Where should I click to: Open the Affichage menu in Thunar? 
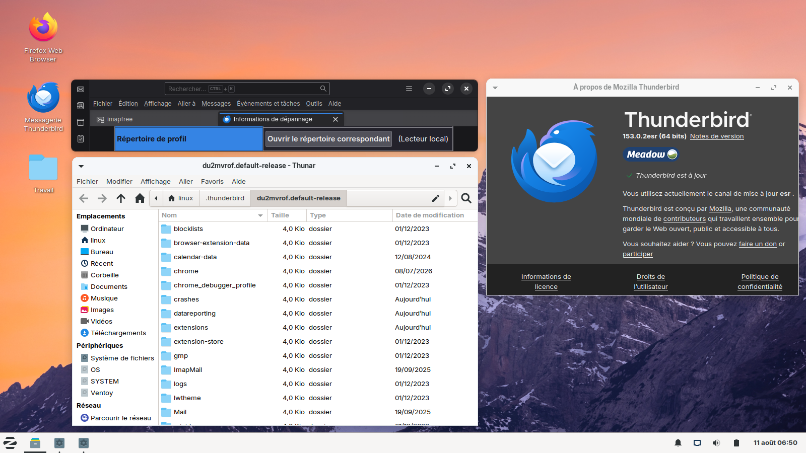tap(156, 182)
